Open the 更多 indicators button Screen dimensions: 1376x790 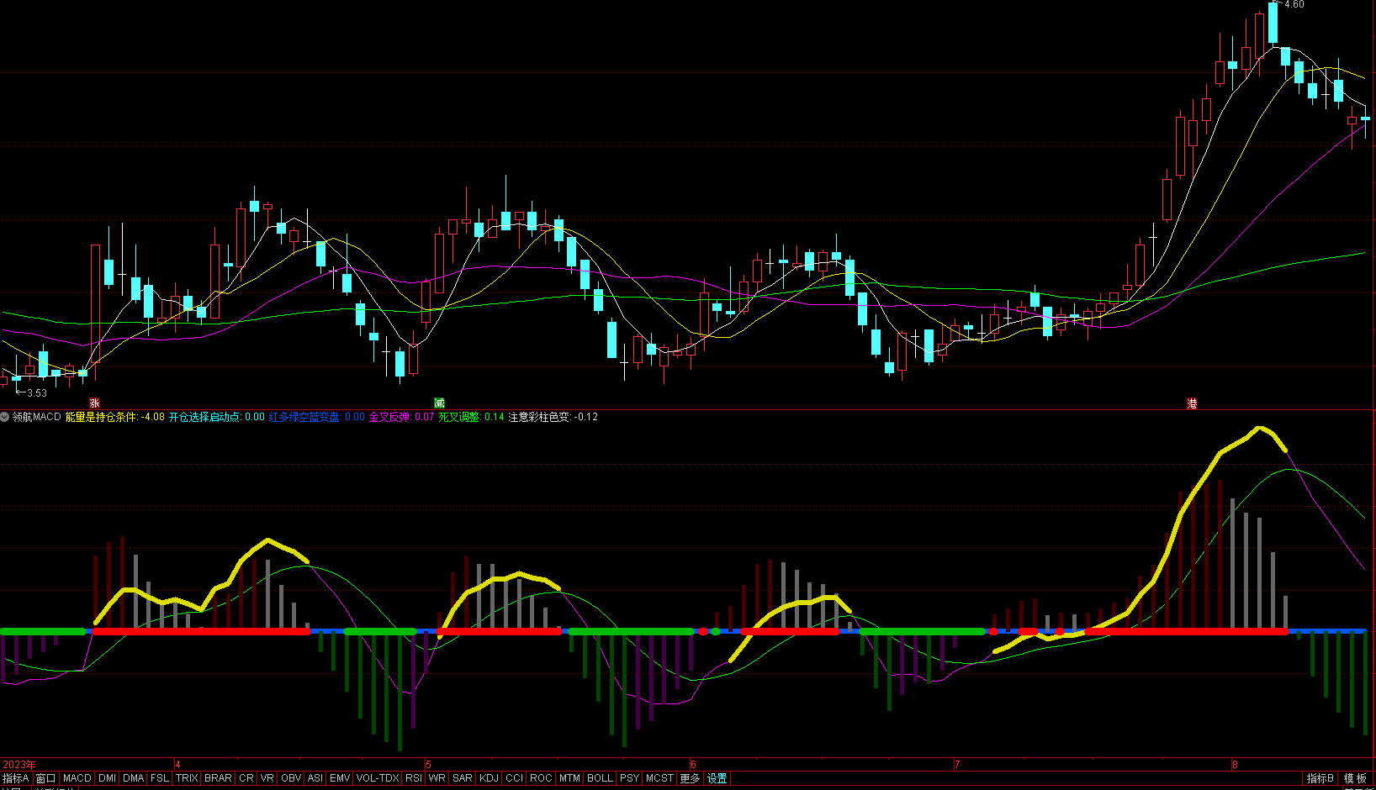point(690,778)
